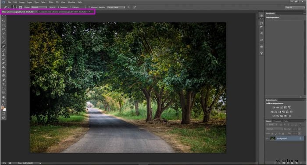Select the Rectangular Marquee tool
Viewport: 307px width, 165px height.
[x=4, y=25]
